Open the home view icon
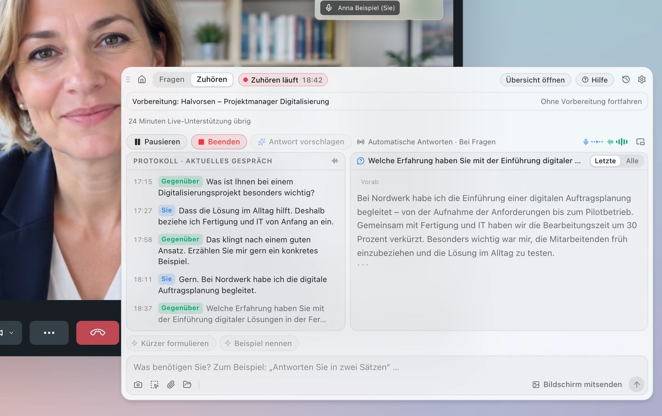Image resolution: width=662 pixels, height=416 pixels. [142, 80]
